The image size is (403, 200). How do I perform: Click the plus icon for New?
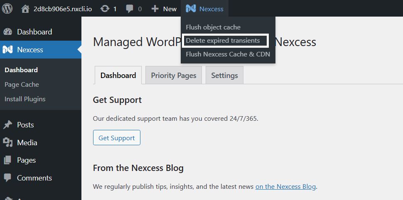click(155, 9)
